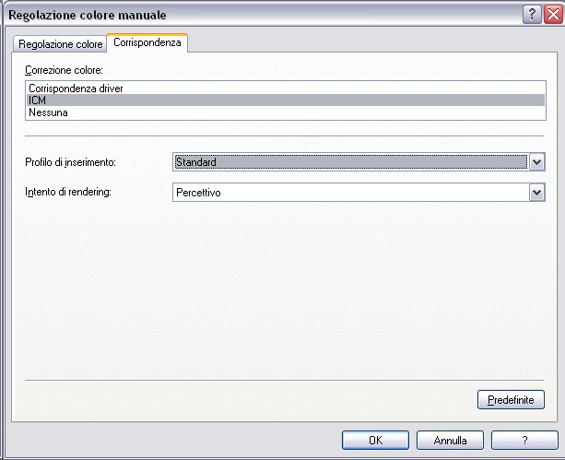Pick Nessuna in the Correzione colore list
This screenshot has height=460, width=565.
pyautogui.click(x=48, y=112)
